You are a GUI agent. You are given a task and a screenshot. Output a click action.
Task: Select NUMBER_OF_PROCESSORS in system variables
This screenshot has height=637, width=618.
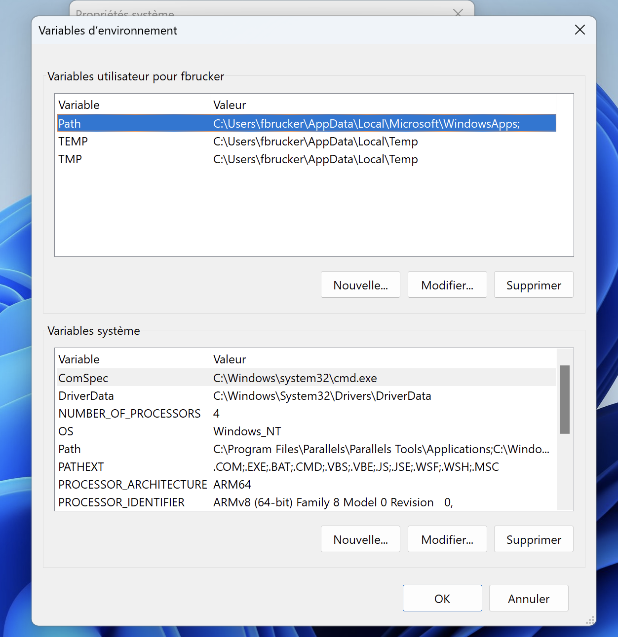coord(306,414)
